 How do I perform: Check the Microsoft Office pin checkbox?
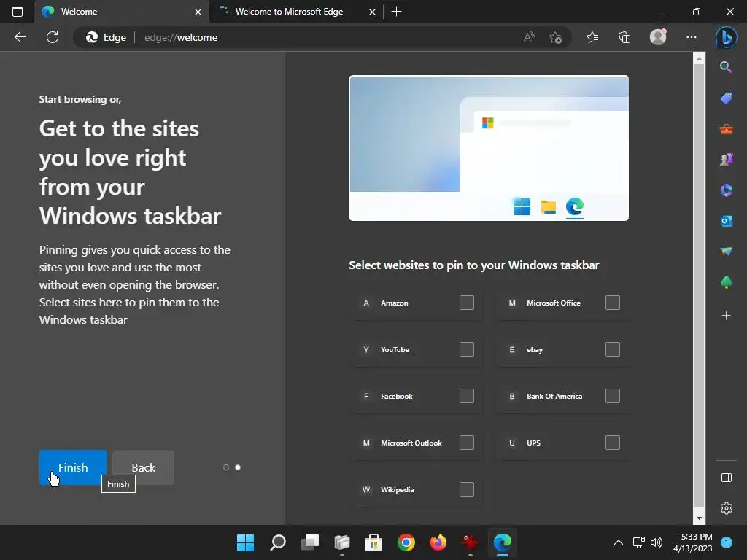click(612, 303)
